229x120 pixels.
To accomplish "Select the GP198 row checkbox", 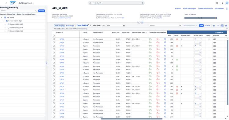I will (54, 103).
